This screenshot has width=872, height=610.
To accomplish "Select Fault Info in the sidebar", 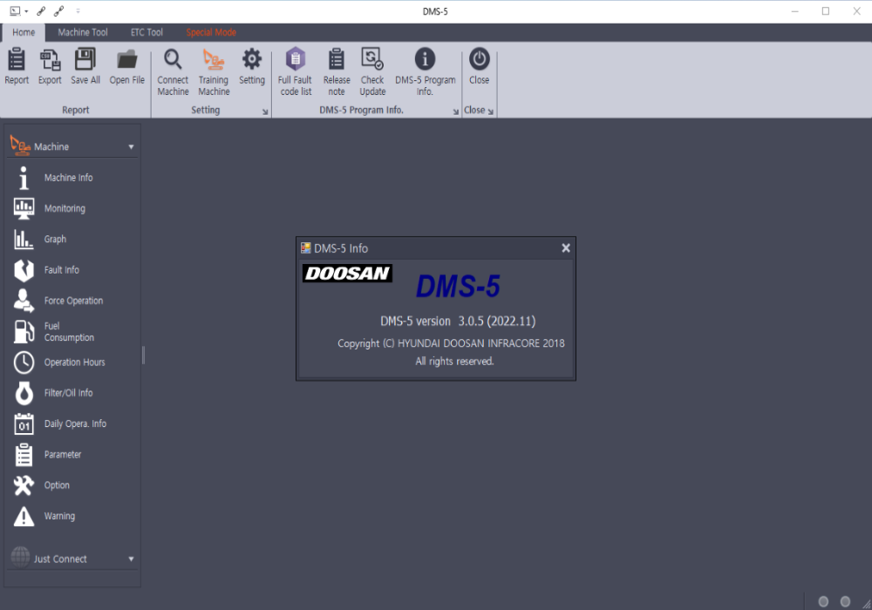I will tap(61, 269).
